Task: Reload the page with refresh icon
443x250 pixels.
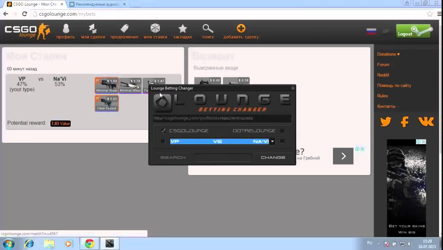Action: [x=24, y=14]
